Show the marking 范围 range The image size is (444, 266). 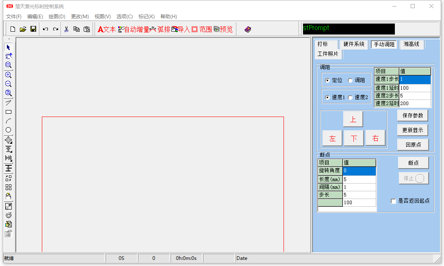(202, 29)
